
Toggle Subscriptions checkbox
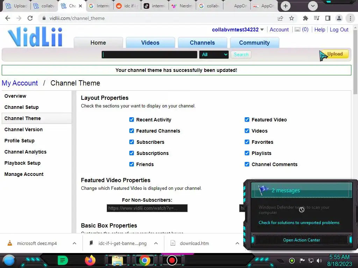[131, 153]
